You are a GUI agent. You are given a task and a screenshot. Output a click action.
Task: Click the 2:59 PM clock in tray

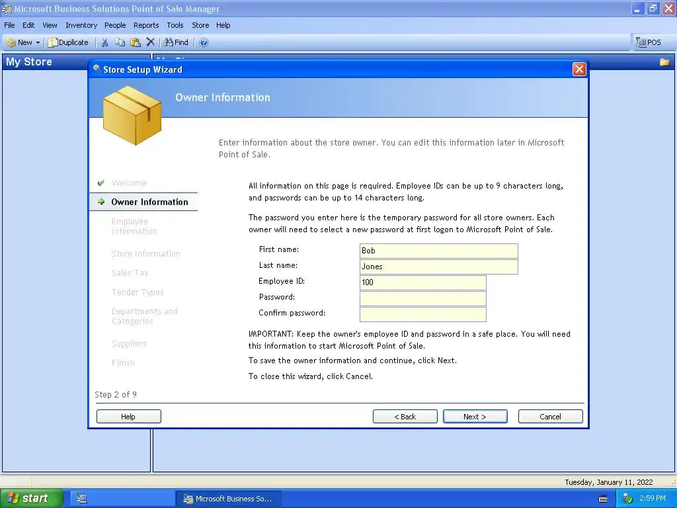653,499
